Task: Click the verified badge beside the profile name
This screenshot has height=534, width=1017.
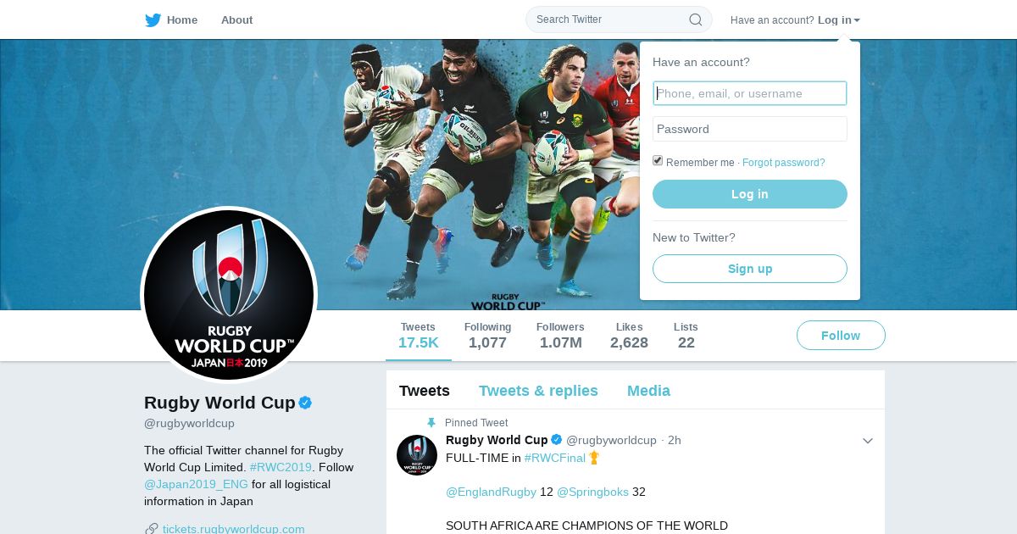Action: coord(305,403)
